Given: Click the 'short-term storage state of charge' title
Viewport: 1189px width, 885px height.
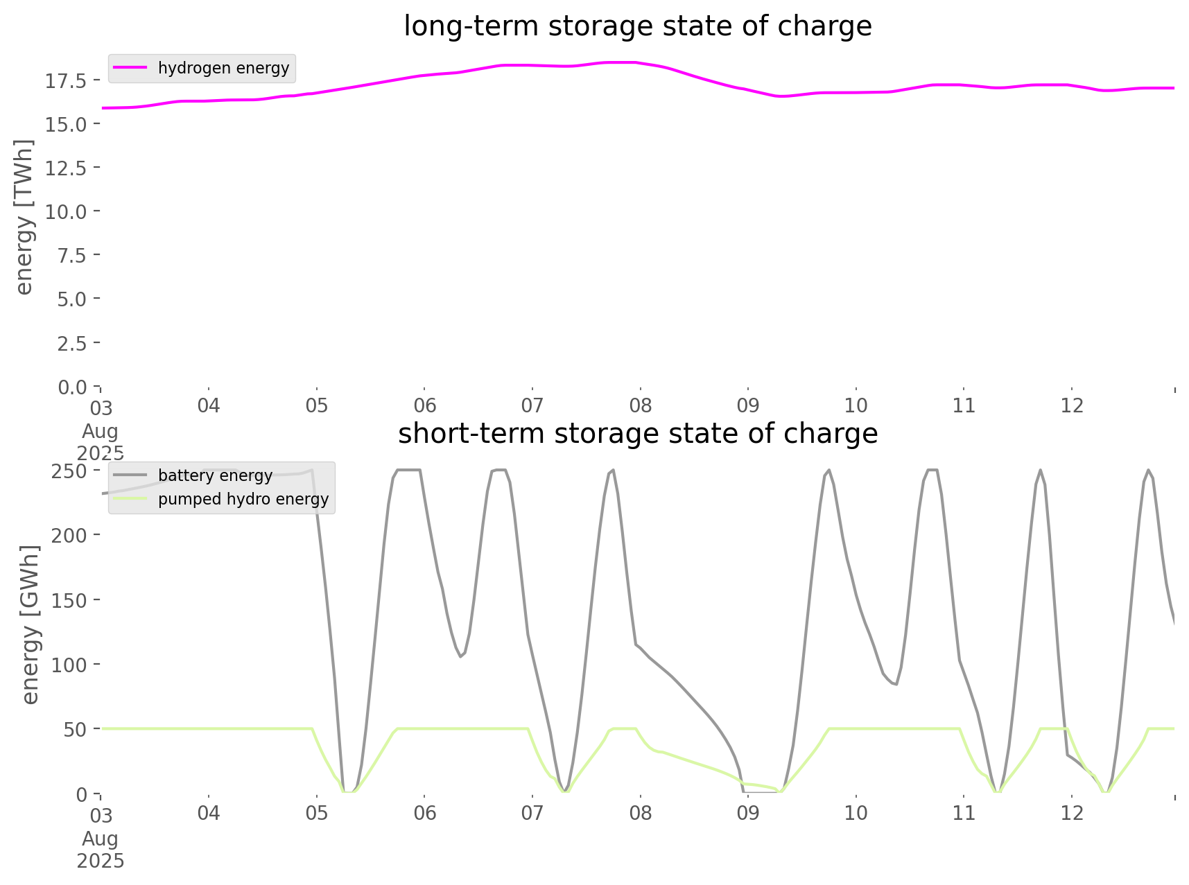Looking at the screenshot, I should pyautogui.click(x=637, y=434).
